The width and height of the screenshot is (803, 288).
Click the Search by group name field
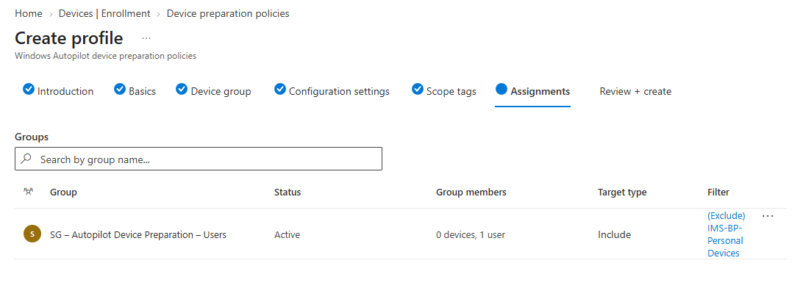coord(199,159)
